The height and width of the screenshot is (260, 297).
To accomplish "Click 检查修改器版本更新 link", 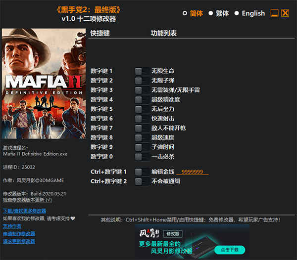I will click(27, 200).
